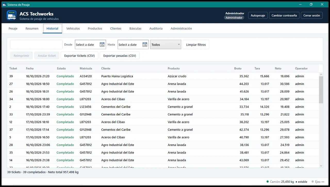Export tickets with Exportar tickets (CSV)
This screenshot has width=330, height=187.
pyautogui.click(x=79, y=56)
